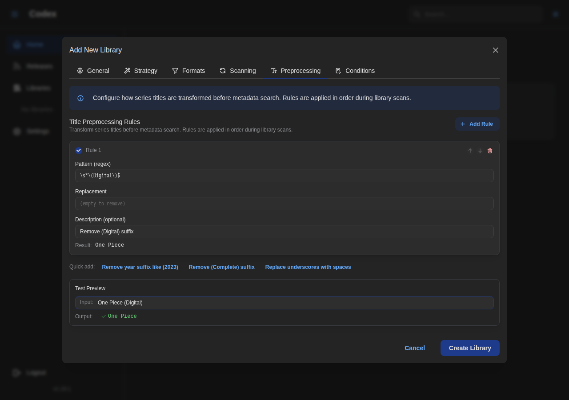Screen dimensions: 569x400
Task: Select the Preprocessing tab
Action: click(x=295, y=71)
